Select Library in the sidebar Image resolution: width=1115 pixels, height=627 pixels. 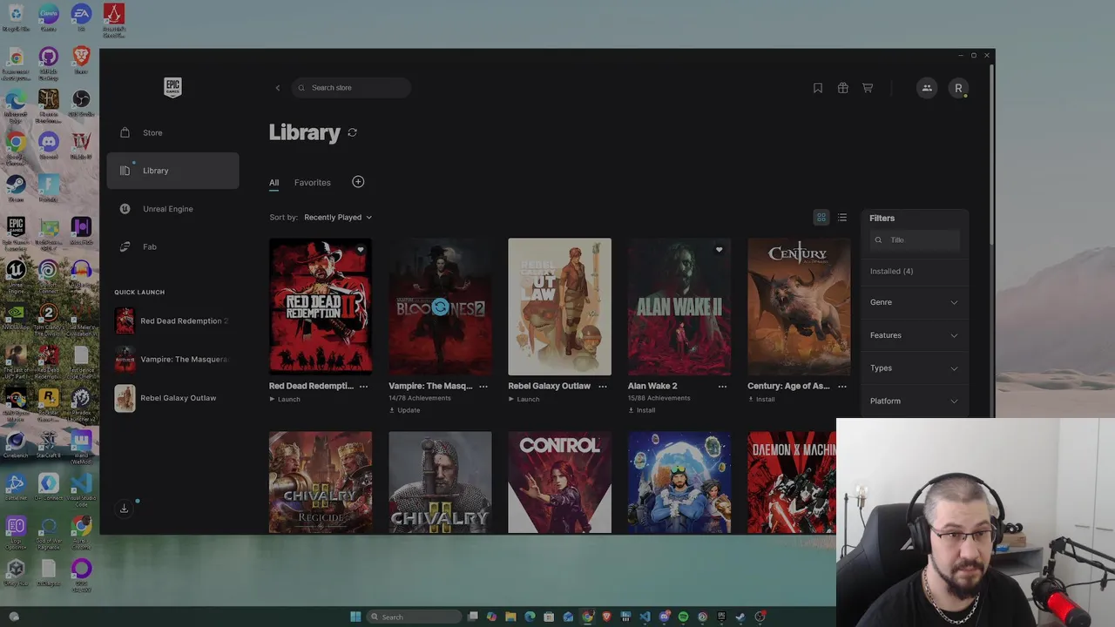(172, 171)
